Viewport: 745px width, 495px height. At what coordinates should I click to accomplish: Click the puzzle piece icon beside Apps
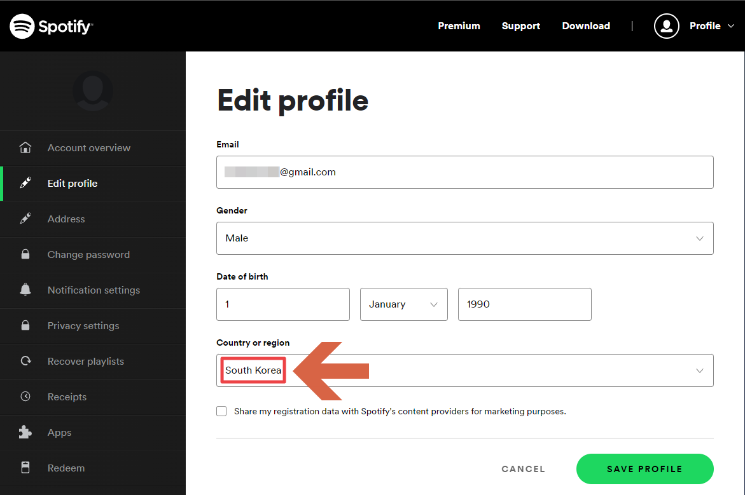pos(25,432)
